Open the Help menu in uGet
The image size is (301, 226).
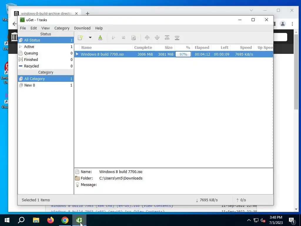pyautogui.click(x=99, y=28)
